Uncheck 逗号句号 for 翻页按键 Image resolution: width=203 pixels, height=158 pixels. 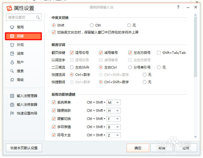pyautogui.click(x=72, y=53)
